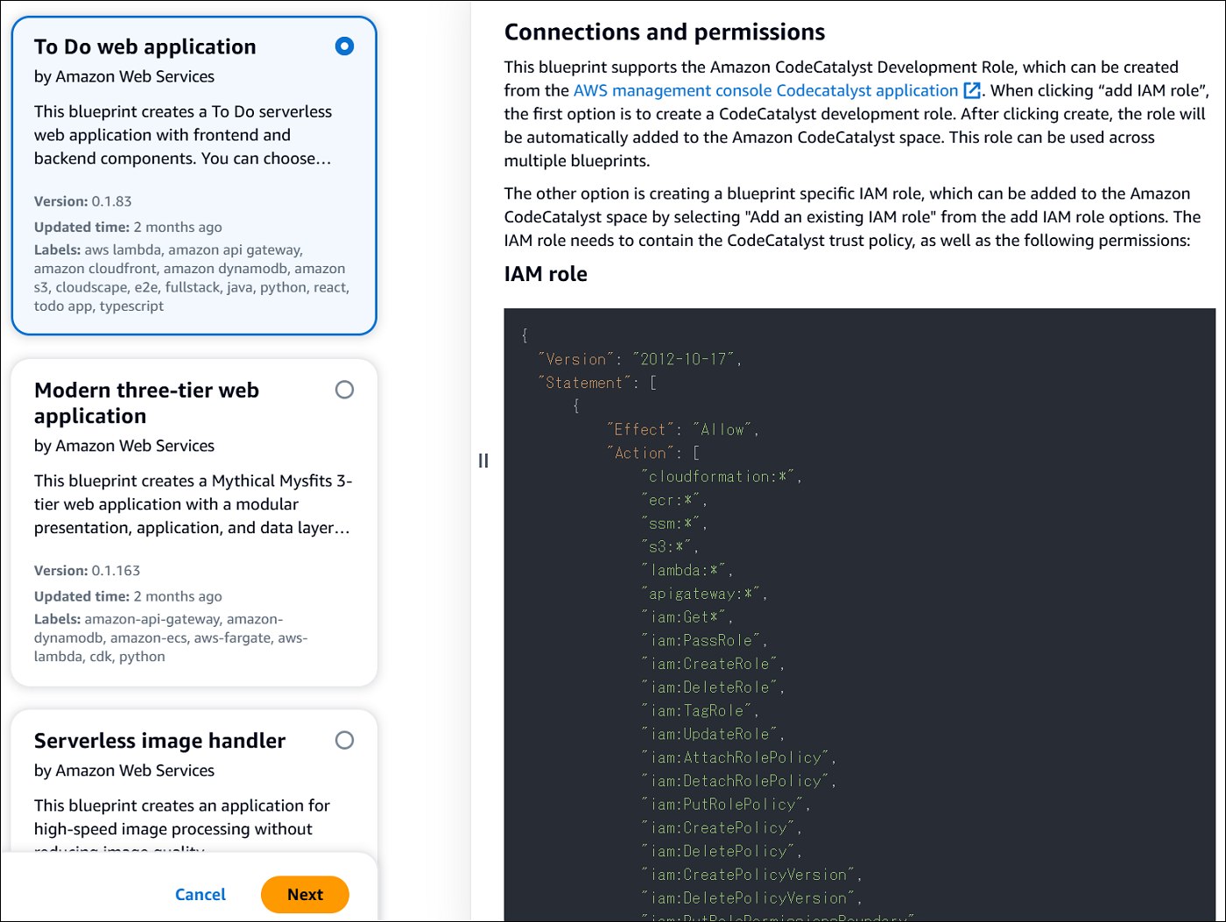Click the split panel resize handle

pyautogui.click(x=483, y=461)
